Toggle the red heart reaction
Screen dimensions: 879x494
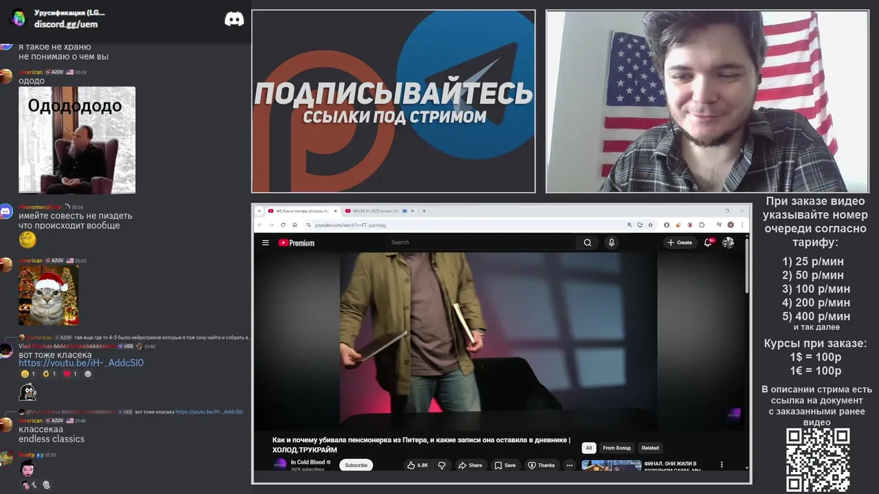[x=71, y=374]
